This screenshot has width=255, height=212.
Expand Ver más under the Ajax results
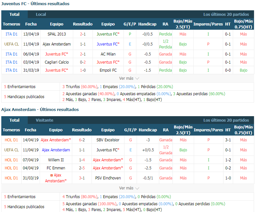point(129,188)
